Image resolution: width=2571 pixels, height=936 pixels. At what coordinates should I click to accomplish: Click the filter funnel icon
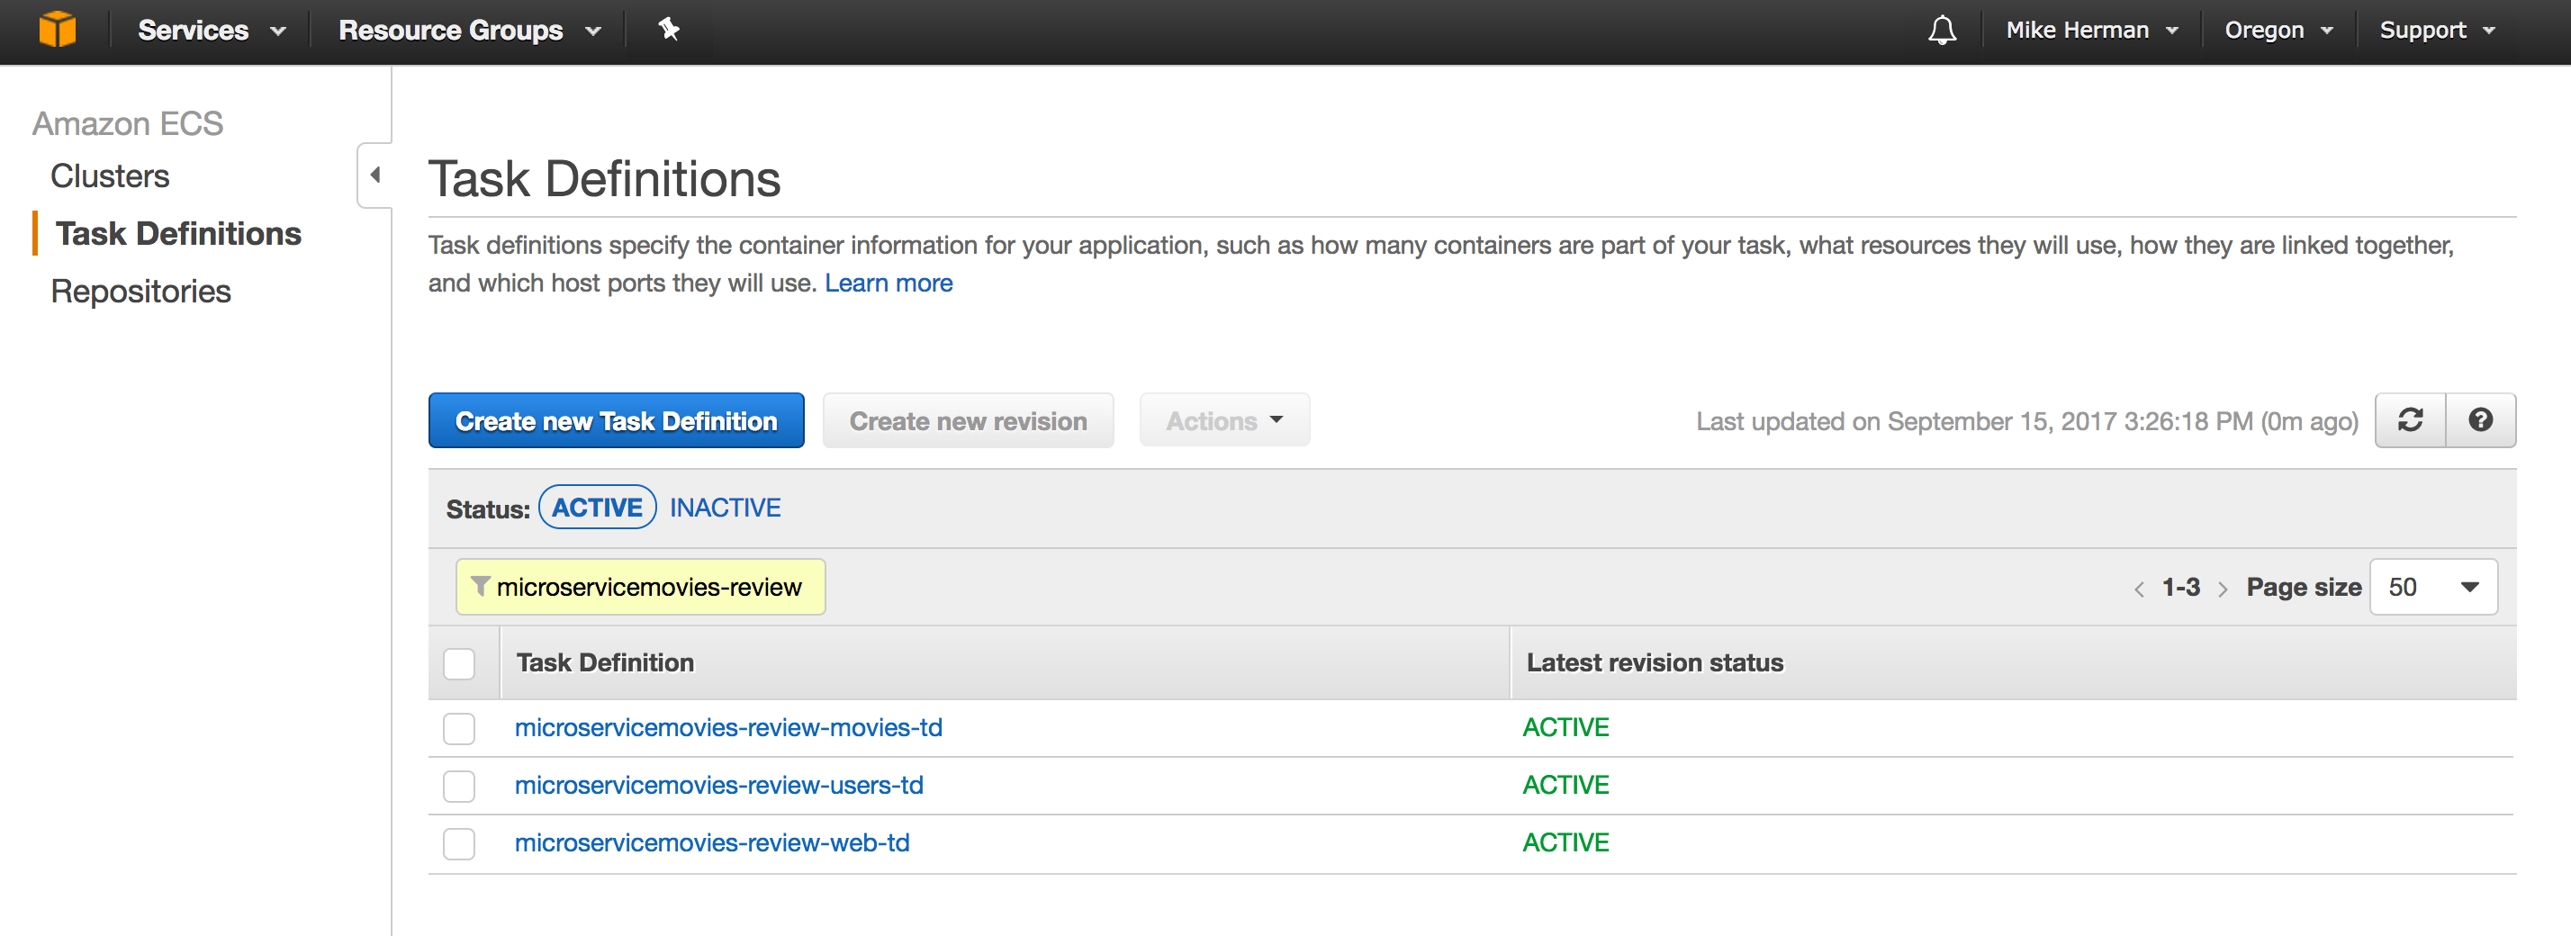pyautogui.click(x=483, y=587)
